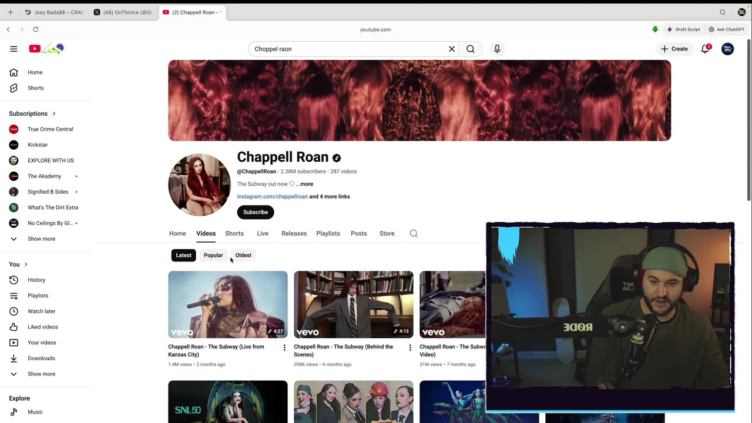Click the browser tab search magnifier

(723, 12)
